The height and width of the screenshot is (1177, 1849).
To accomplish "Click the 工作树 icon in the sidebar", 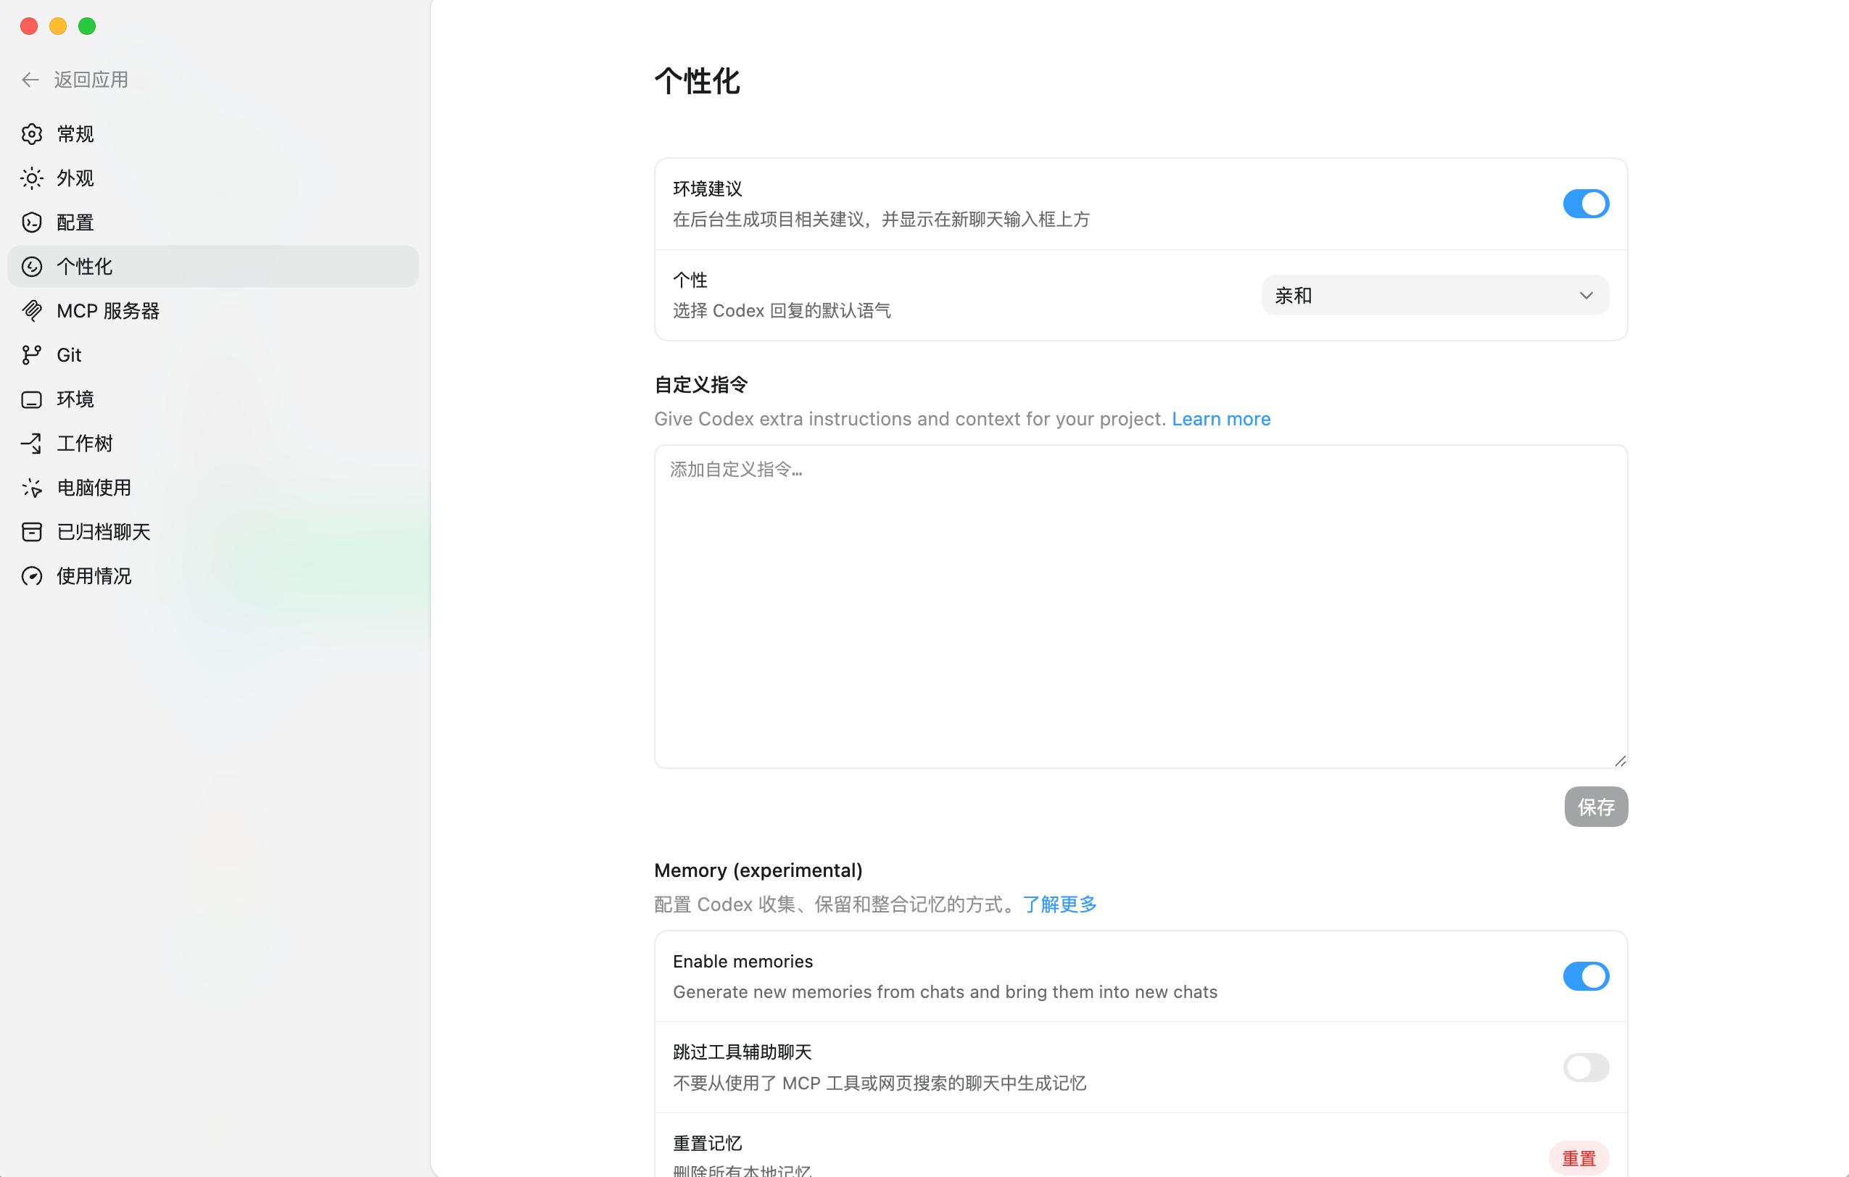I will [31, 444].
